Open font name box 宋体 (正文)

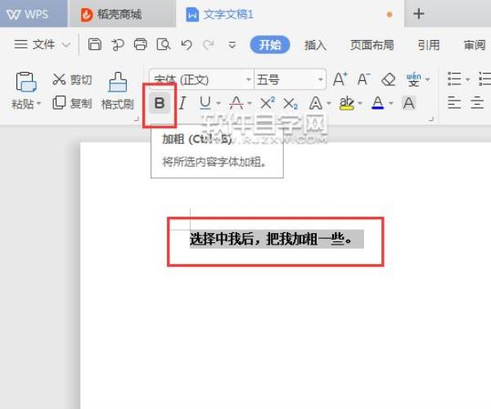(x=201, y=79)
